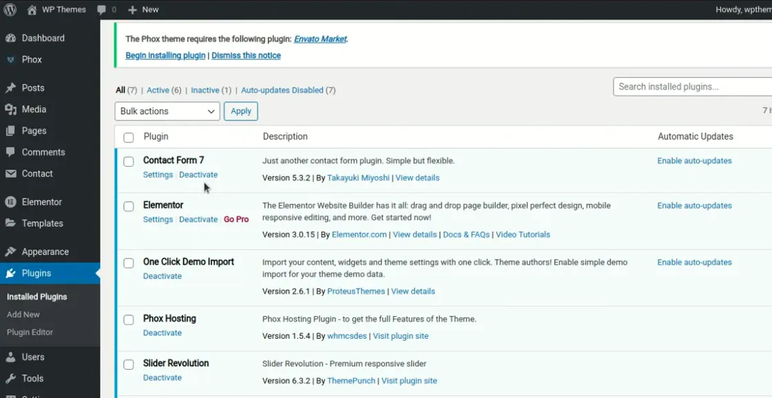Image resolution: width=772 pixels, height=398 pixels.
Task: Click the Dashboard icon in sidebar
Action: pos(10,39)
